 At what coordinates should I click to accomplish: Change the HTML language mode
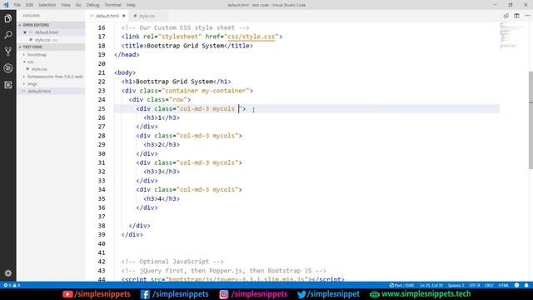503,285
